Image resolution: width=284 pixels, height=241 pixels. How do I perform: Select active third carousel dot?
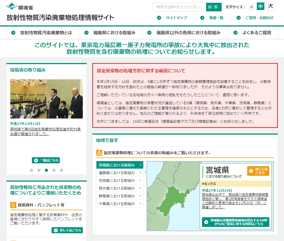(x=46, y=170)
